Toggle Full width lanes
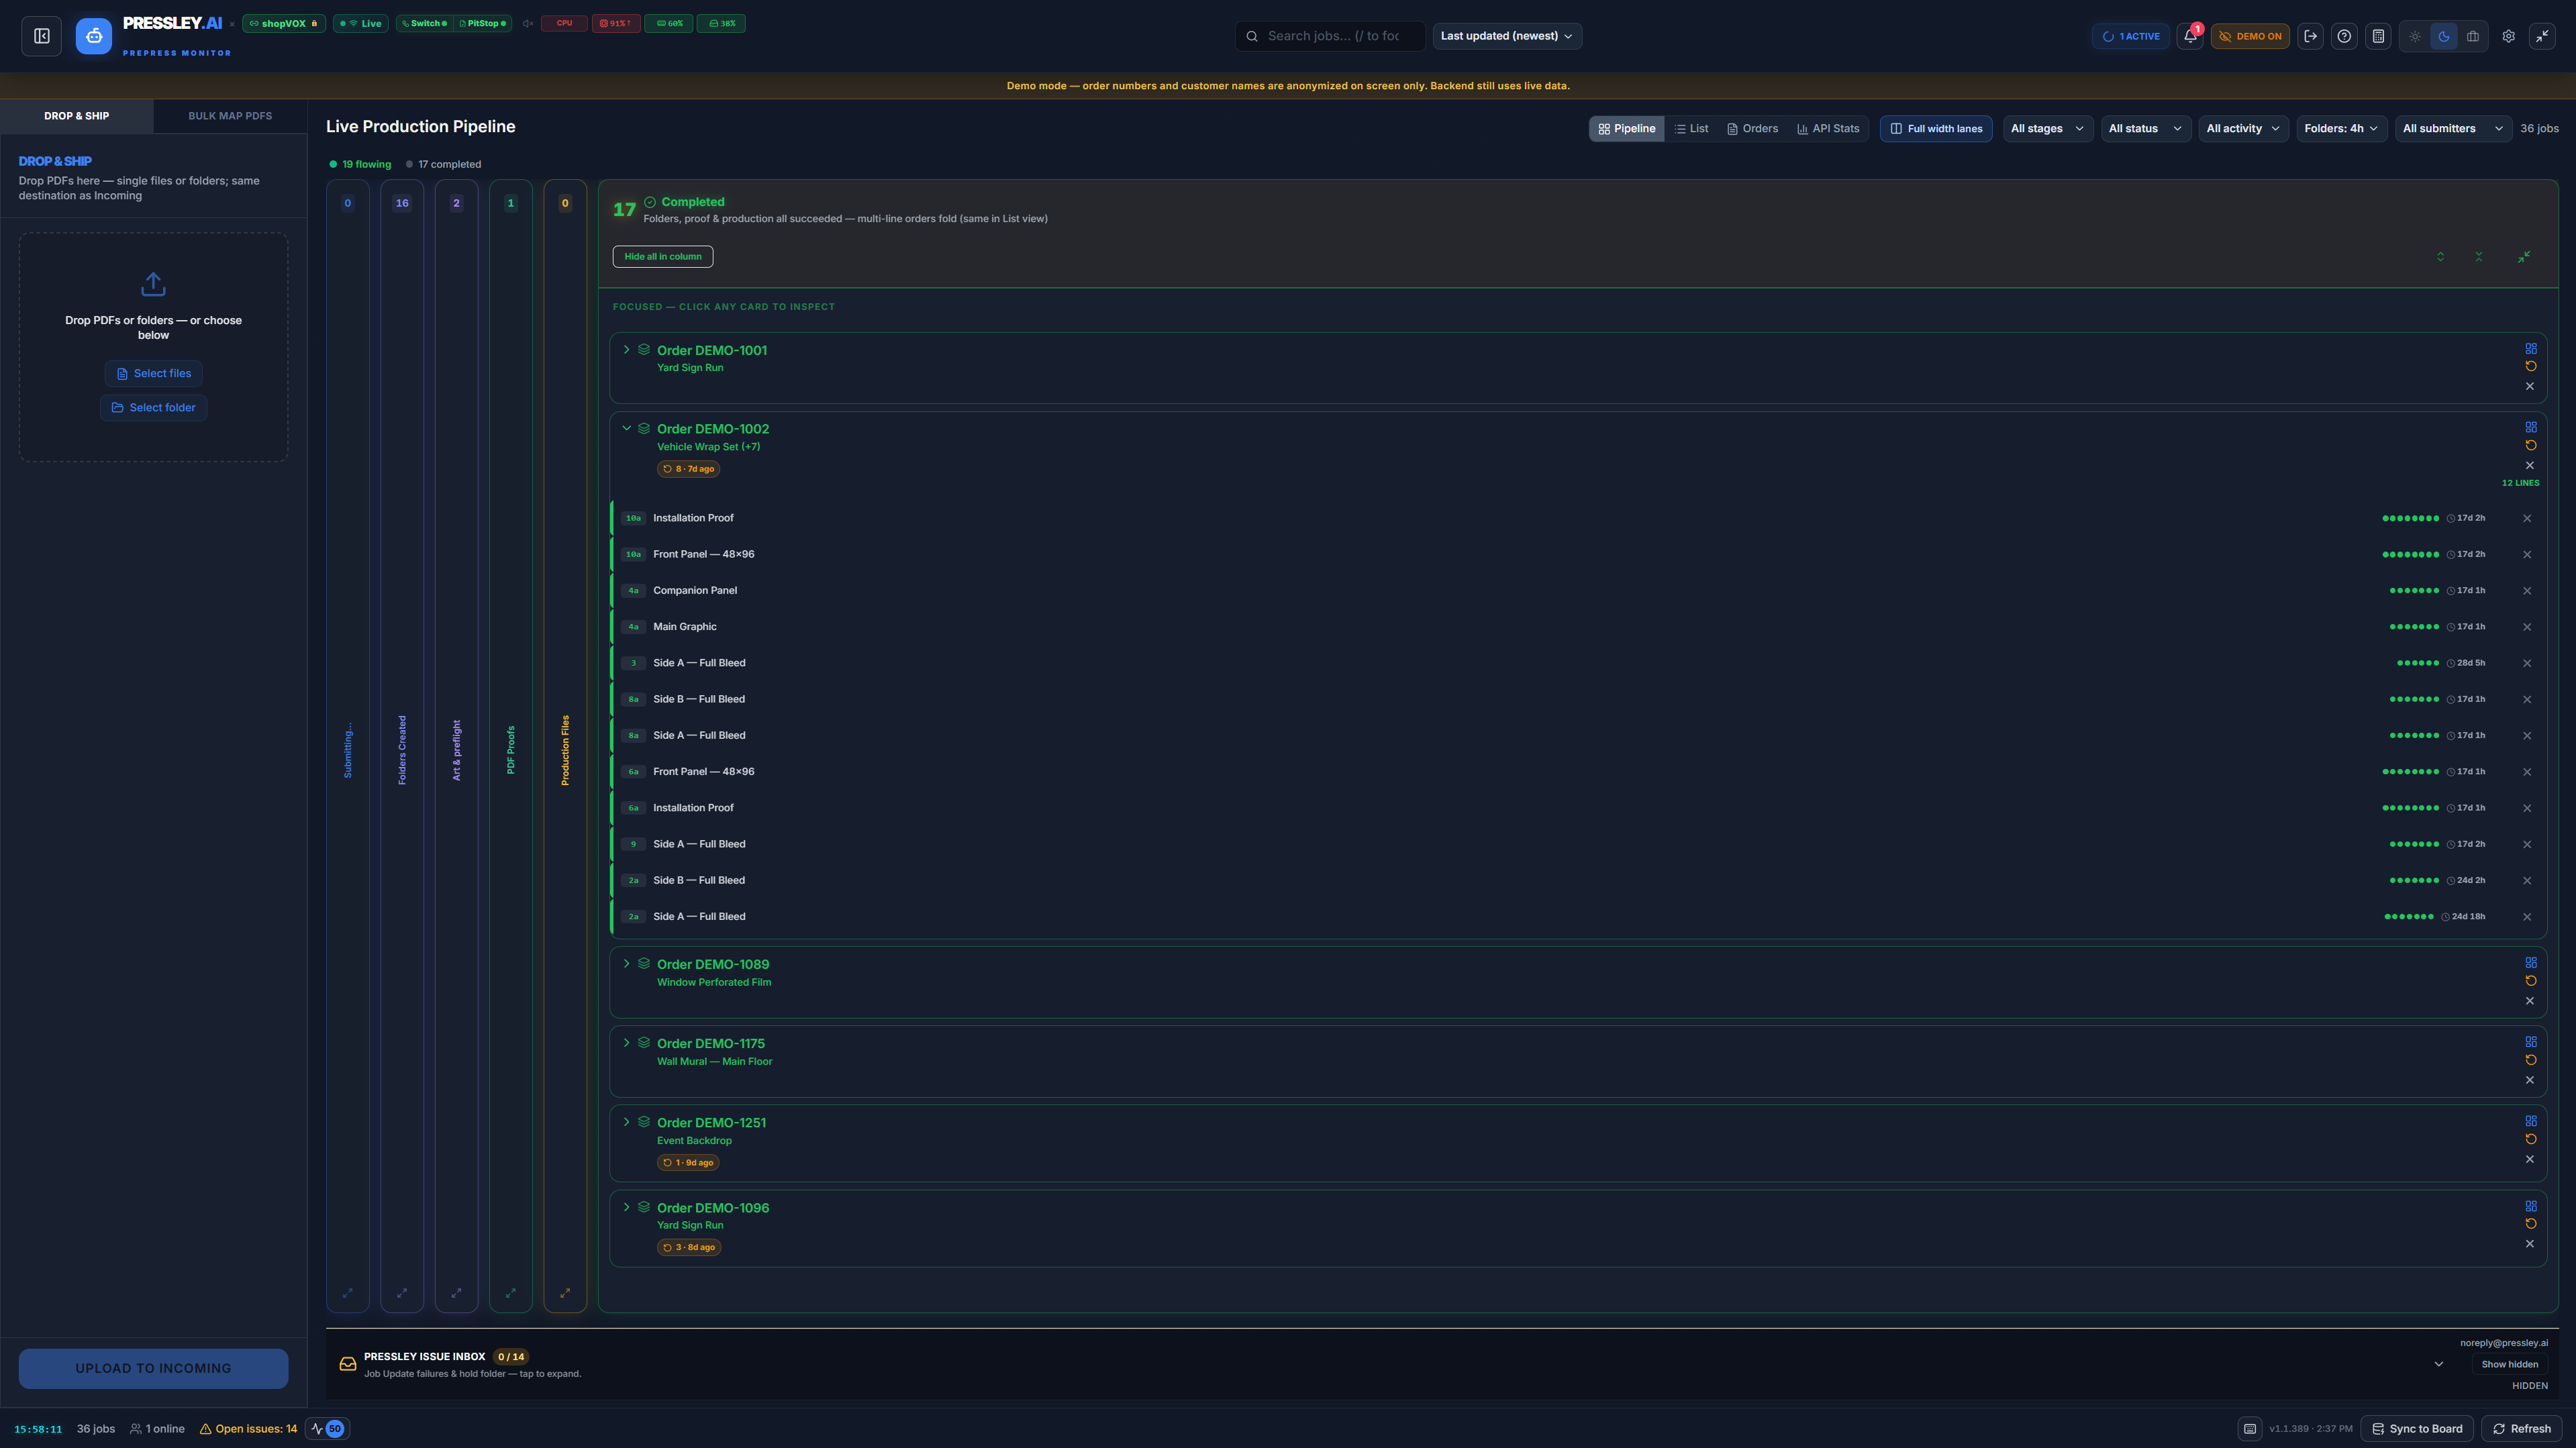The height and width of the screenshot is (1448, 2576). tap(1936, 129)
